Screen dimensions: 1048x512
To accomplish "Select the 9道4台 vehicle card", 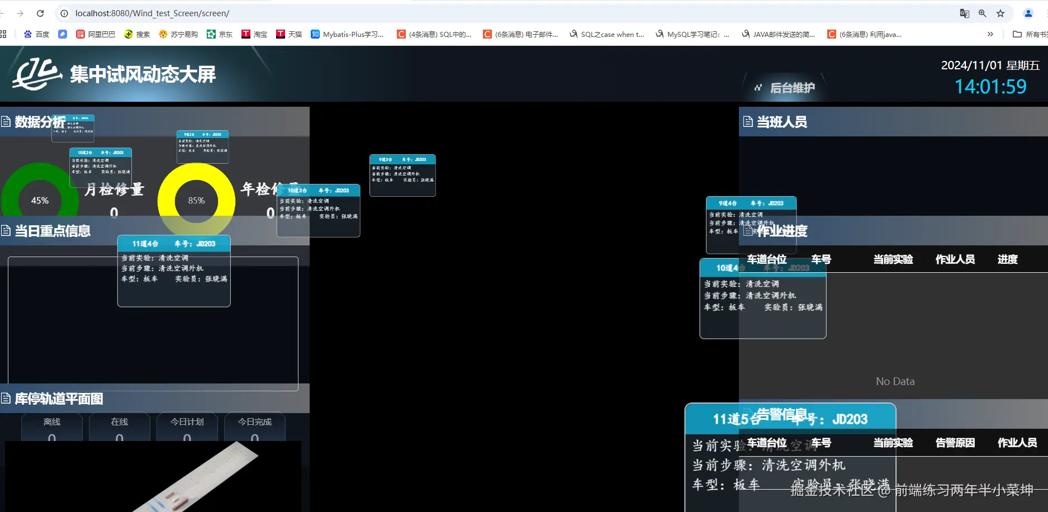I will point(751,225).
